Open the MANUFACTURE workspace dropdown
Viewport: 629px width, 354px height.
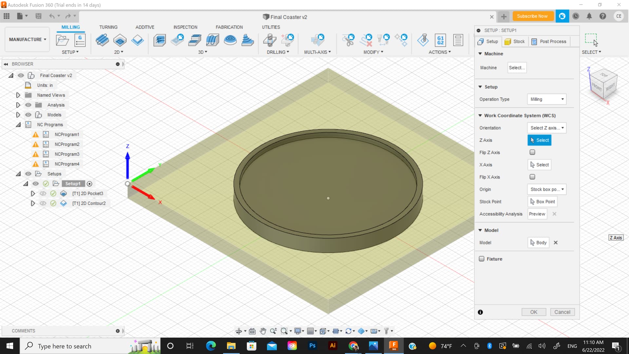28,39
